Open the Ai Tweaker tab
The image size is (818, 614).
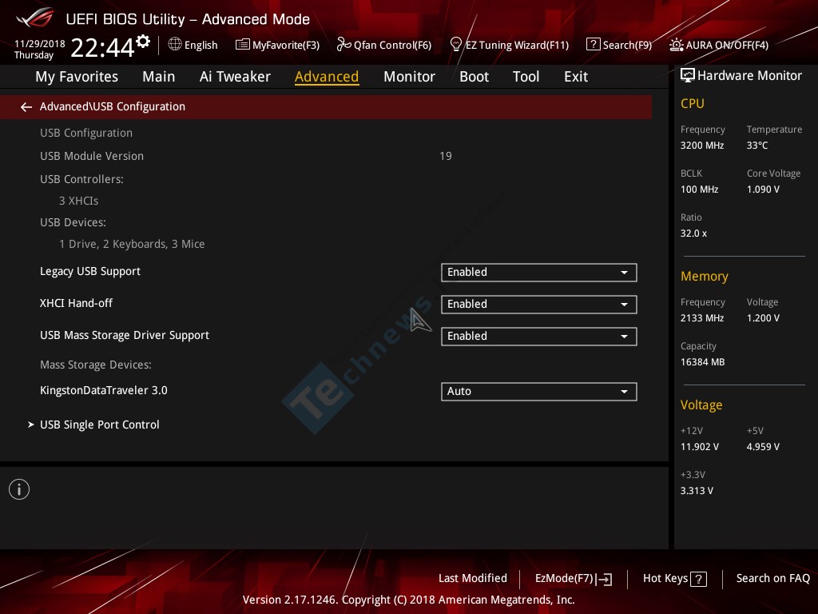point(235,77)
